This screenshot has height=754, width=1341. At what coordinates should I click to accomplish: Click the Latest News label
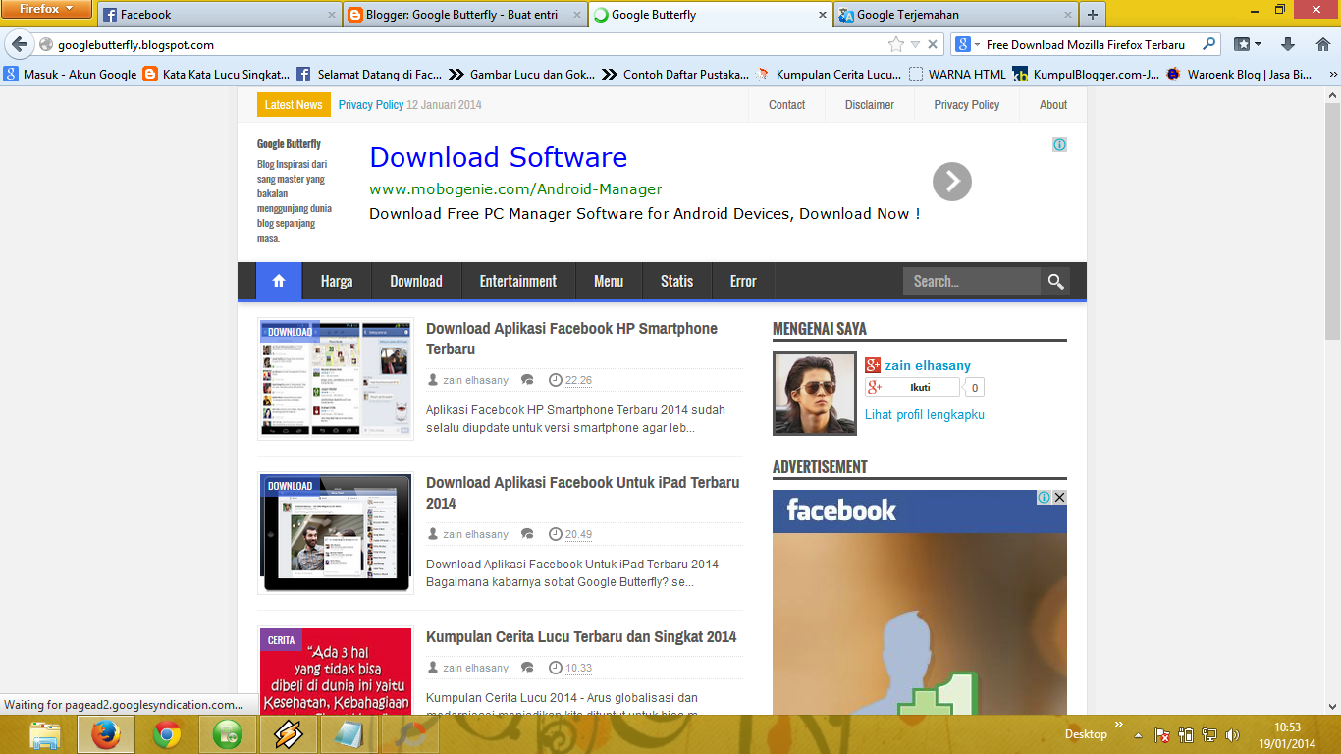click(294, 105)
